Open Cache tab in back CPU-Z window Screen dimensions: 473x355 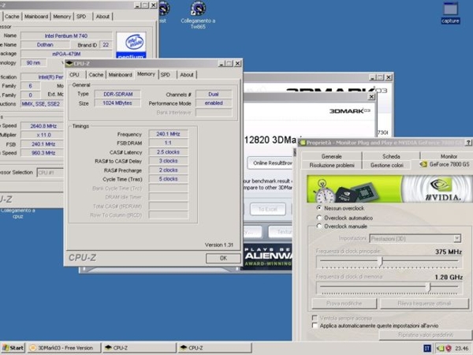12,17
